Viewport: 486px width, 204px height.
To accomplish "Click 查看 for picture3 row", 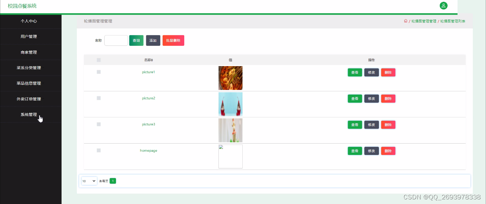I will pos(355,125).
